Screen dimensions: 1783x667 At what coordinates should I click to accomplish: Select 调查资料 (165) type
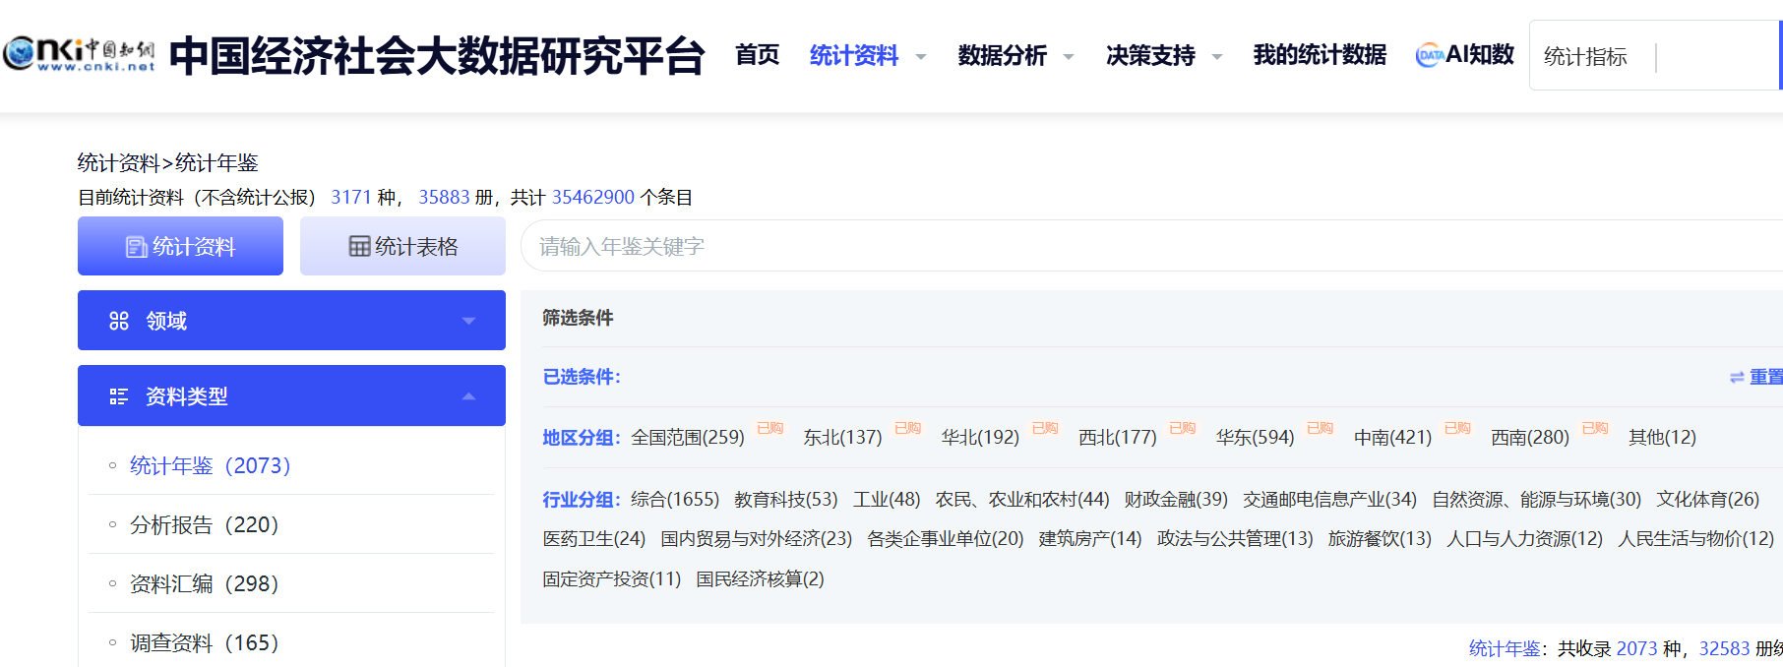point(204,642)
